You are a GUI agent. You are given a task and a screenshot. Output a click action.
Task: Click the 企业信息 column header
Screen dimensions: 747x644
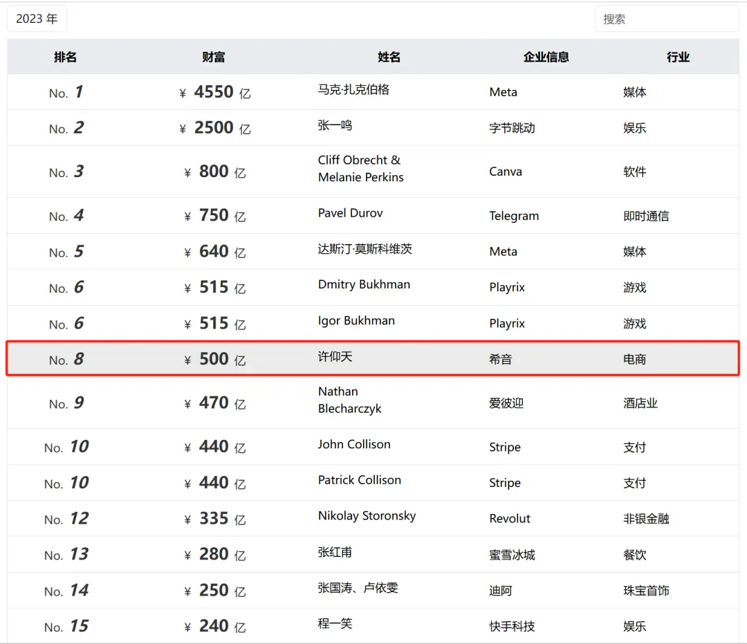point(546,57)
